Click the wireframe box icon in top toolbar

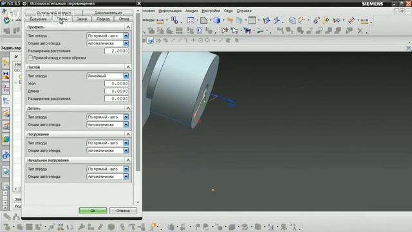coord(292,20)
